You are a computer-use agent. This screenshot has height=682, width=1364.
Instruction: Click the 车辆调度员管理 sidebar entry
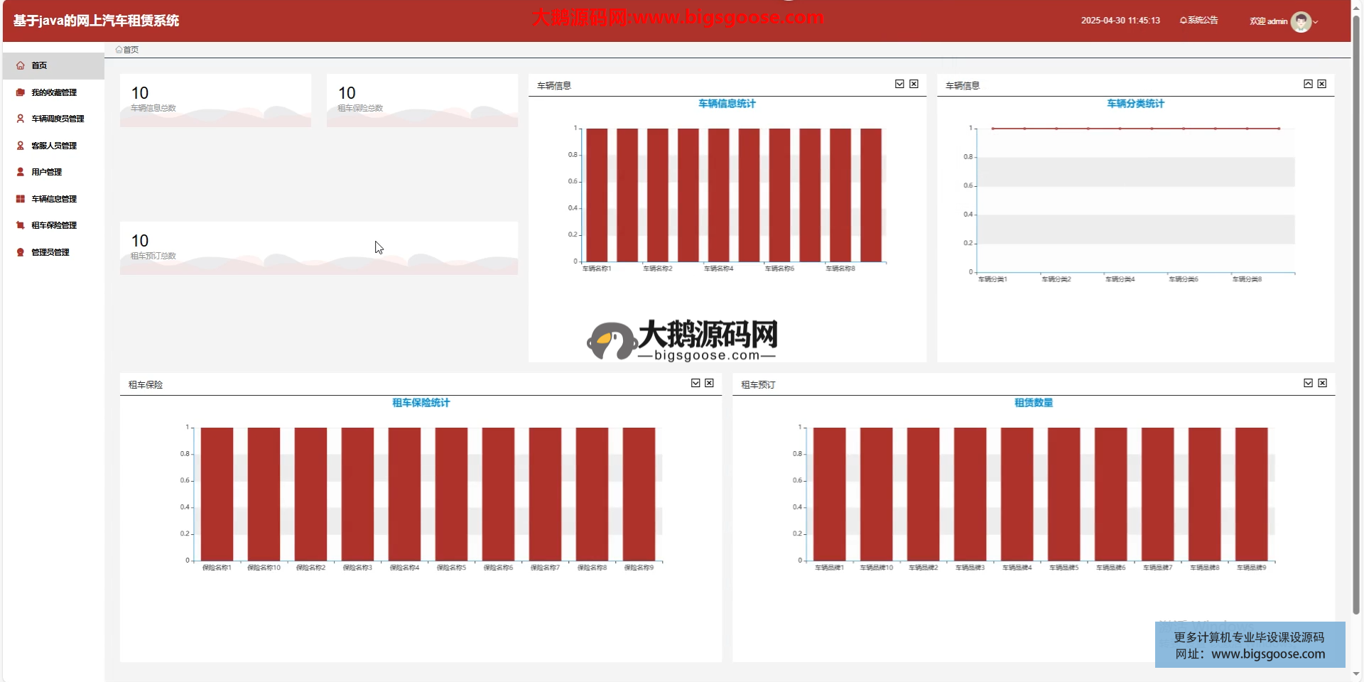(57, 119)
